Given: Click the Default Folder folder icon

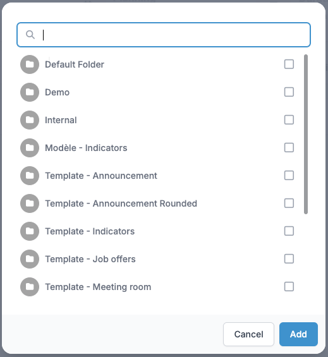Looking at the screenshot, I should pyautogui.click(x=30, y=64).
